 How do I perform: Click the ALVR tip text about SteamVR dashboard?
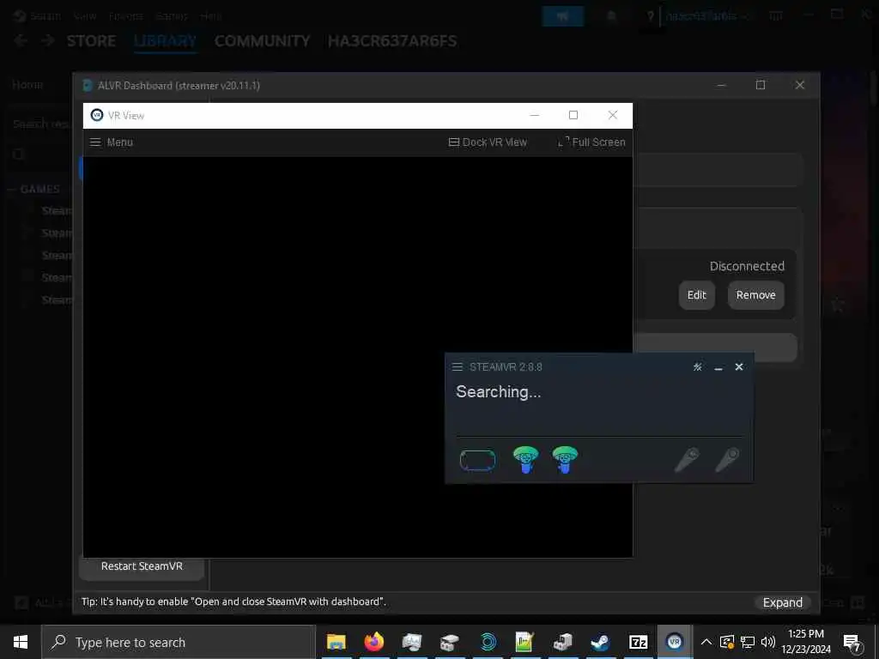(233, 602)
